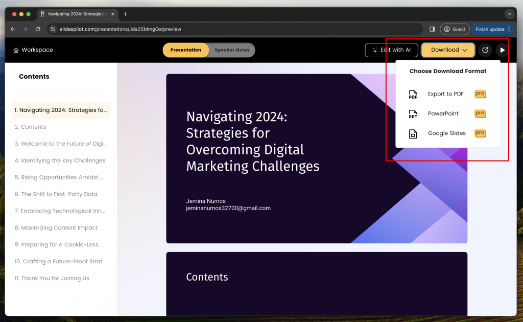523x322 pixels.
Task: Click pro badge beside Google Slides
Action: tap(480, 133)
